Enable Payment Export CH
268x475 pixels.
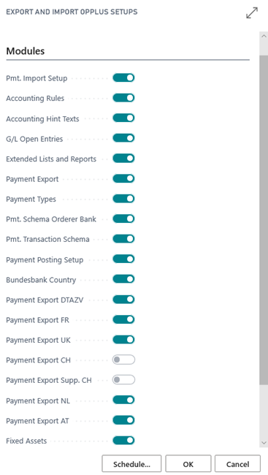coord(123,360)
